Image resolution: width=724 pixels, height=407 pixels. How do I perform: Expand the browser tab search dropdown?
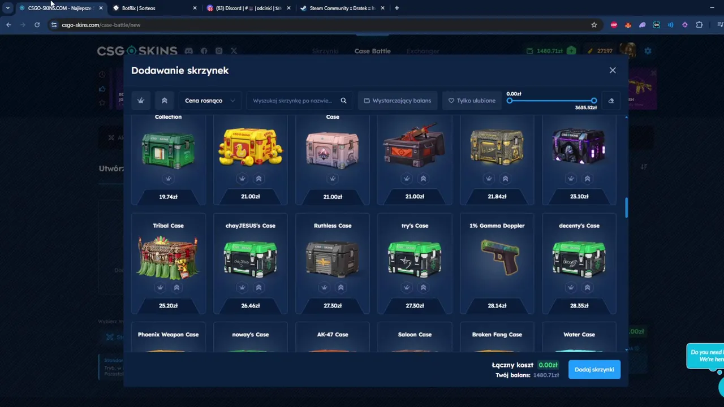coord(7,8)
